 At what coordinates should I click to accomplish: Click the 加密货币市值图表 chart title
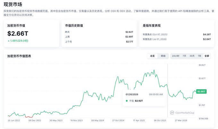[x=19, y=56]
